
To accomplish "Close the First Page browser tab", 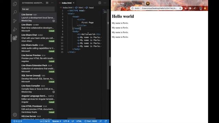I will tap(142, 3).
